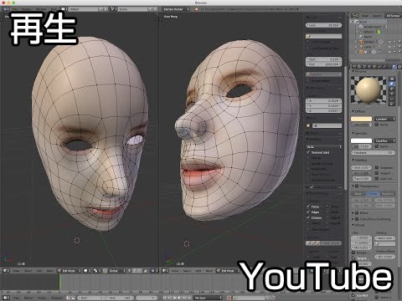Click the Hardness value slider
Image resolution: width=402 pixels, height=301 pixels.
[373, 152]
